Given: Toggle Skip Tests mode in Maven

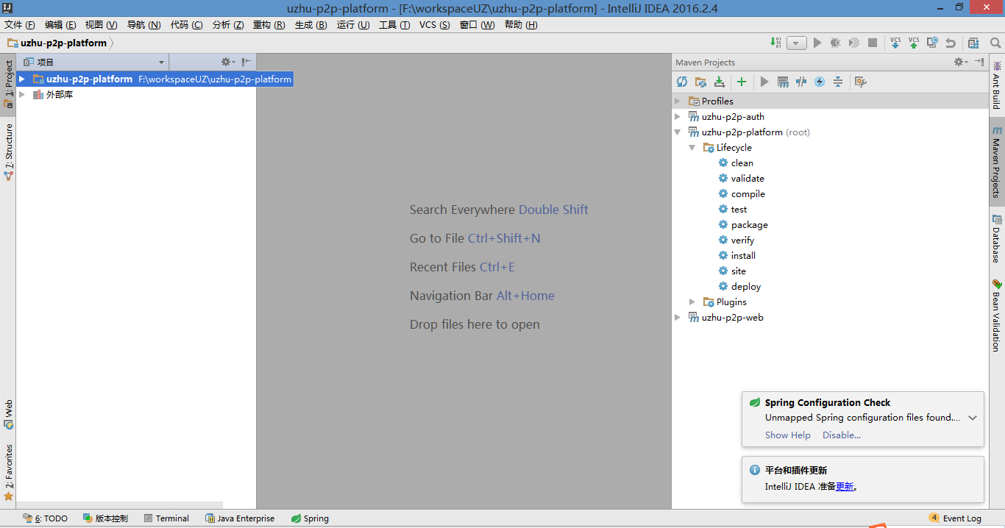Looking at the screenshot, I should pos(820,82).
